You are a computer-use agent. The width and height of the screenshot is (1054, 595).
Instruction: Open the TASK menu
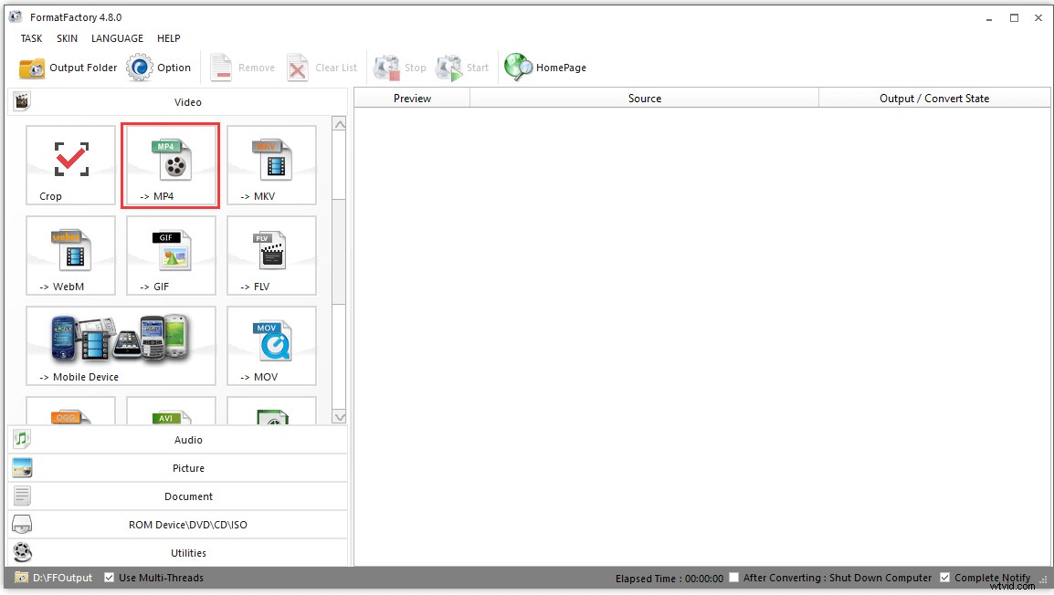point(31,38)
